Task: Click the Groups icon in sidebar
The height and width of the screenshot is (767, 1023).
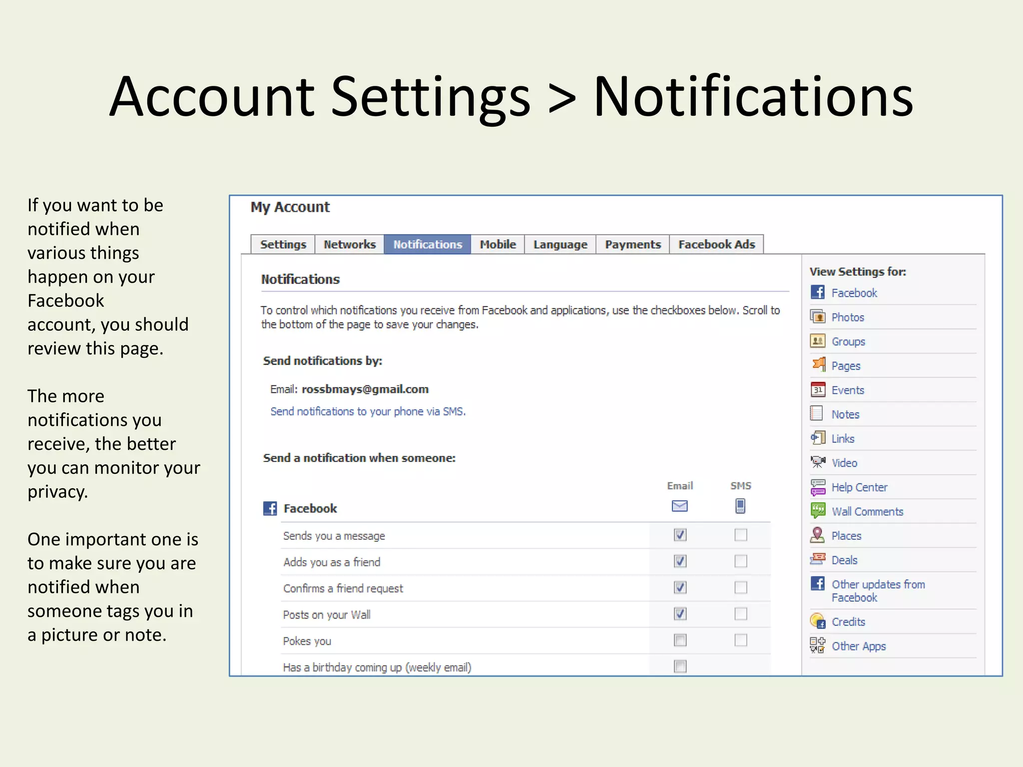Action: point(817,341)
